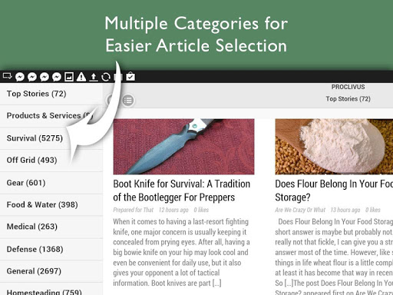This screenshot has height=295, width=393.
Task: Tap the list view menu icon
Action: (128, 101)
